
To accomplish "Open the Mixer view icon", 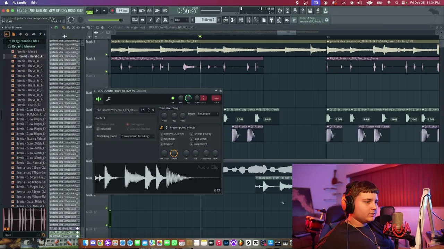I will [x=248, y=20].
